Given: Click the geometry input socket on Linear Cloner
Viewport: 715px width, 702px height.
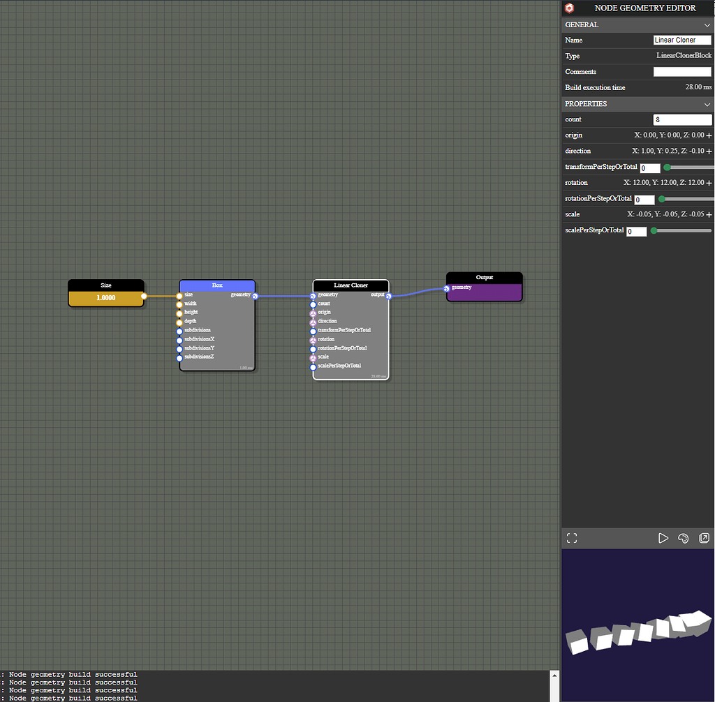Looking at the screenshot, I should click(x=312, y=295).
